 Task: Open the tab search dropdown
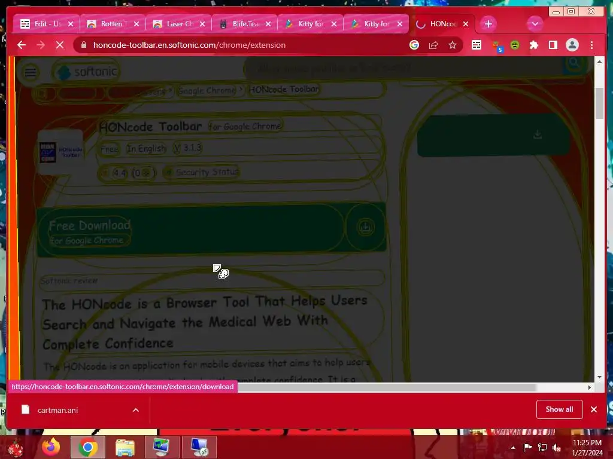(x=535, y=24)
